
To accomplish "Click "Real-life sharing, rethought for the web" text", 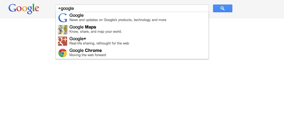I will 99,43.
